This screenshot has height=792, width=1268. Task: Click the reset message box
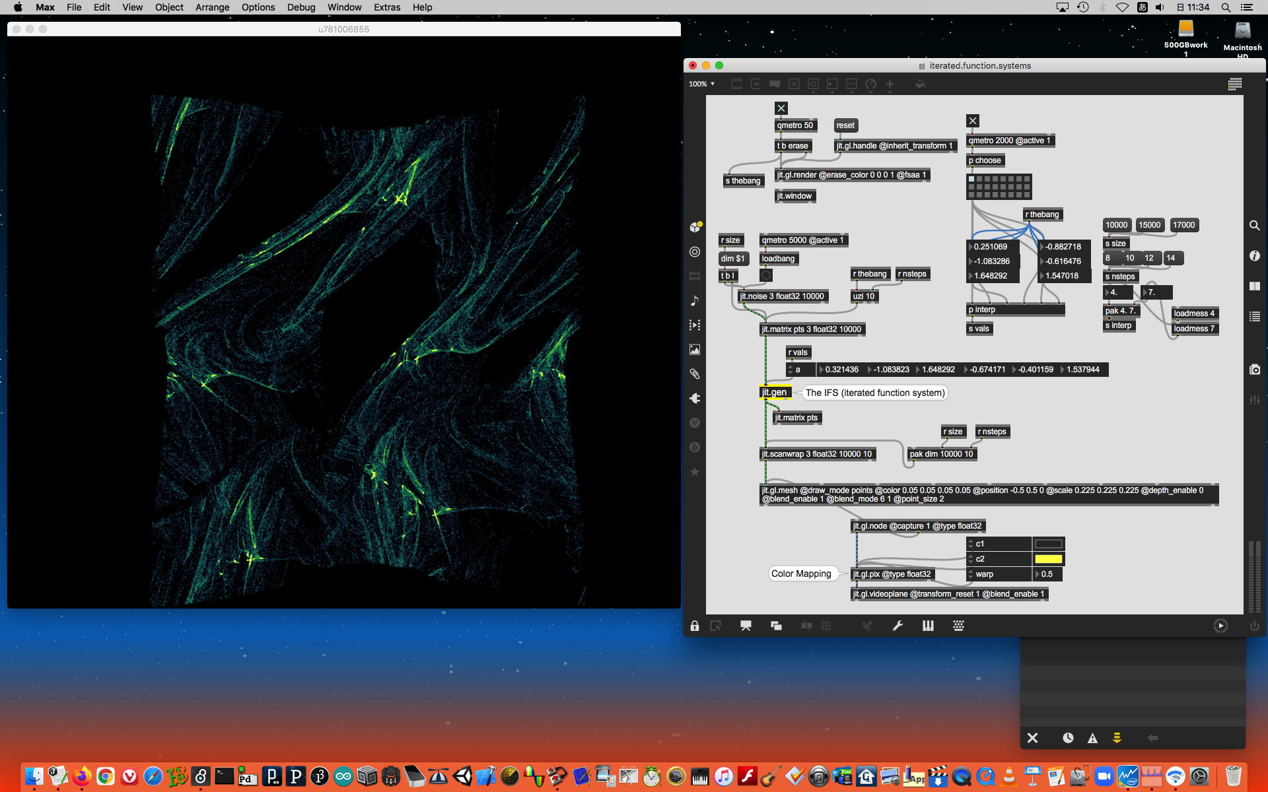click(845, 125)
